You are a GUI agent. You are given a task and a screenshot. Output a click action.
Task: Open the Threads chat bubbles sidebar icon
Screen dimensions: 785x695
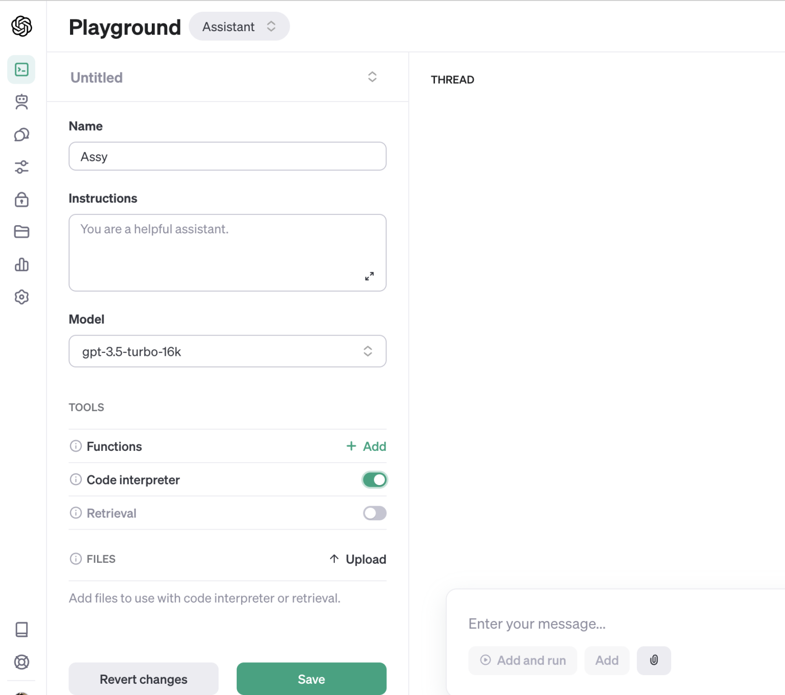pos(21,135)
